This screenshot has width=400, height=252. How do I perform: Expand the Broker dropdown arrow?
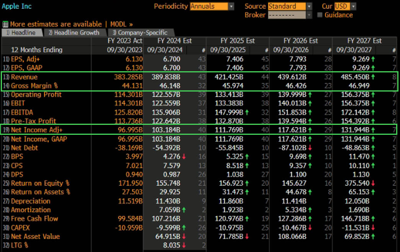[x=309, y=15]
